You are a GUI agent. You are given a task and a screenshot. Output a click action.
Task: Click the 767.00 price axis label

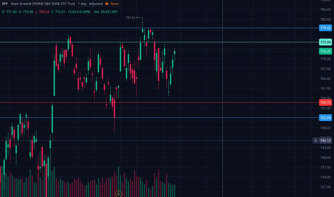325,69
